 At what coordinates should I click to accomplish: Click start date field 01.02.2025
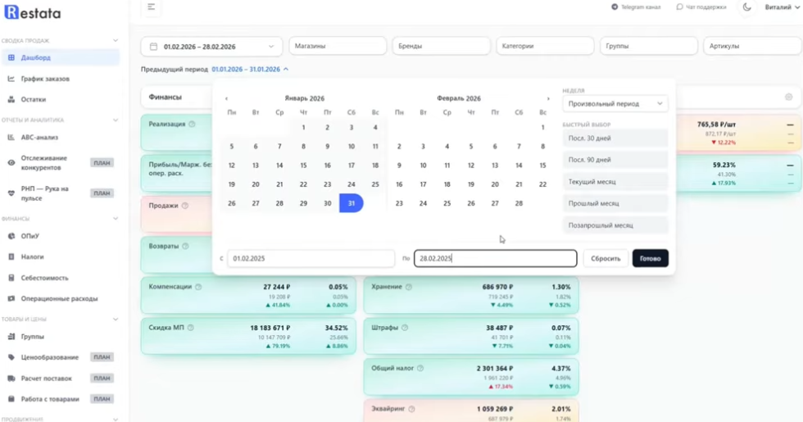[311, 259]
